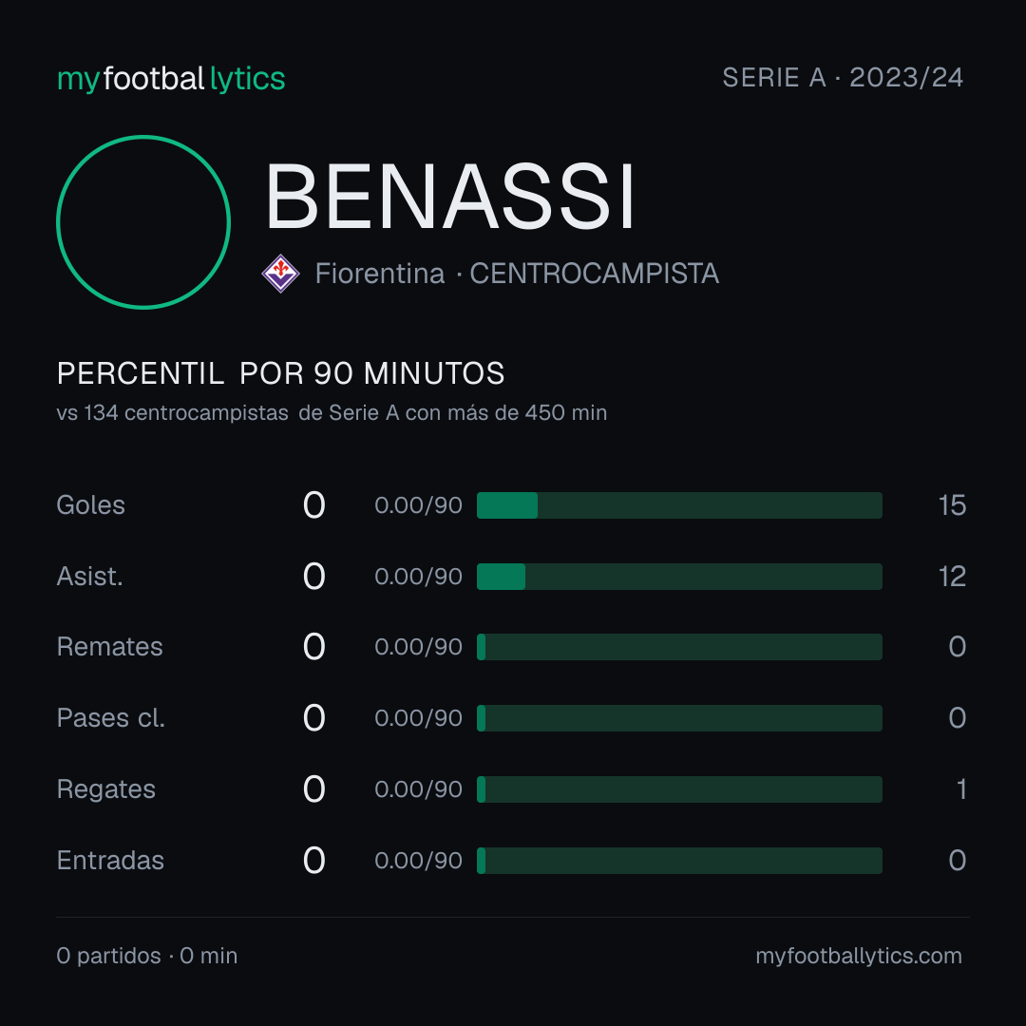The image size is (1026, 1026).
Task: Select the BENASSI player name heading
Action: [x=450, y=197]
